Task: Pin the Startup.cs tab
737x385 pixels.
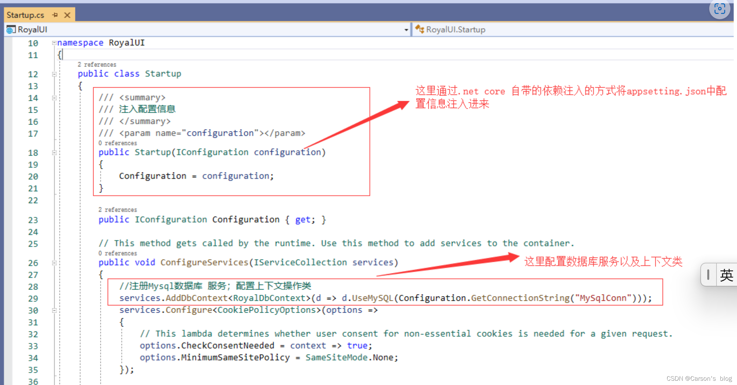Action: click(x=55, y=15)
